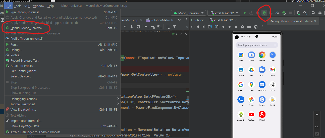The image size is (325, 138).
Task: Open Moon_universal run configuration dropdown
Action: 189,13
